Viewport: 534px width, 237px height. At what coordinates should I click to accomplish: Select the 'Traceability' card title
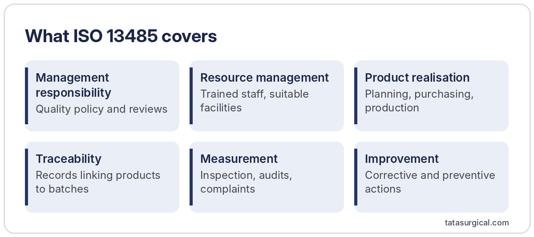[69, 159]
